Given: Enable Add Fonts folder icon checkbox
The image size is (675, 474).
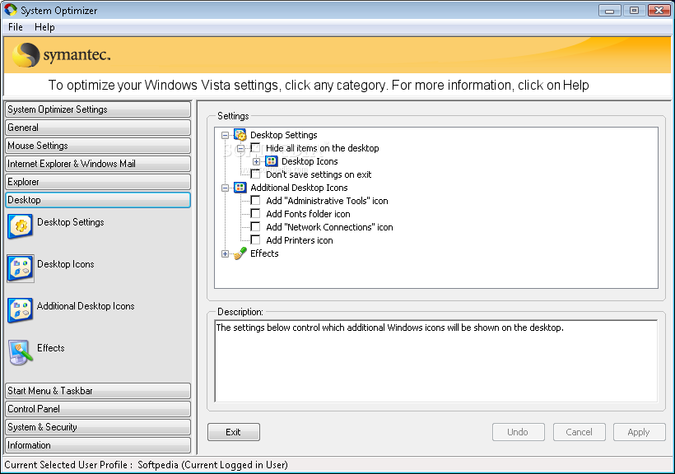Looking at the screenshot, I should [x=255, y=213].
